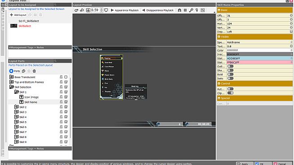Click the OK button
294x165 pixels.
pyautogui.click(x=263, y=164)
